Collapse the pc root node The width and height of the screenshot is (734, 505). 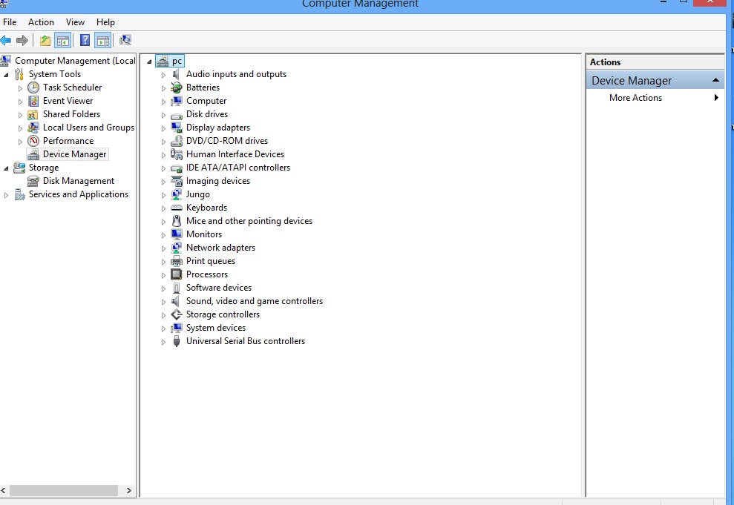(x=149, y=62)
